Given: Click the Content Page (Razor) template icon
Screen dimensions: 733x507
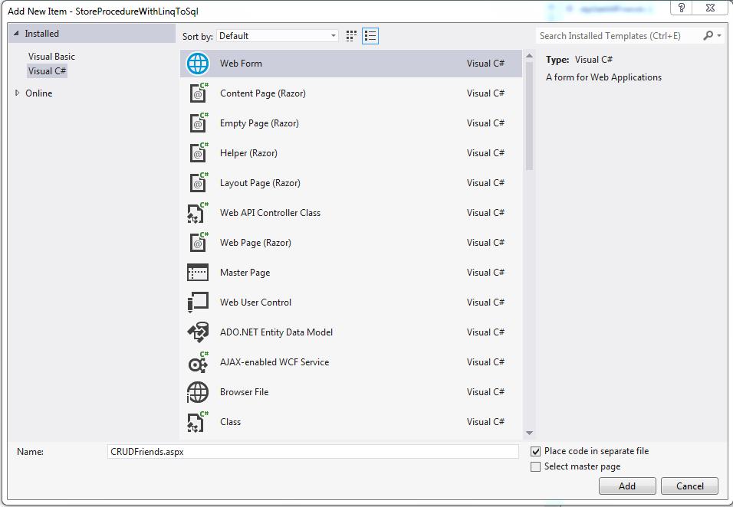Looking at the screenshot, I should click(199, 93).
